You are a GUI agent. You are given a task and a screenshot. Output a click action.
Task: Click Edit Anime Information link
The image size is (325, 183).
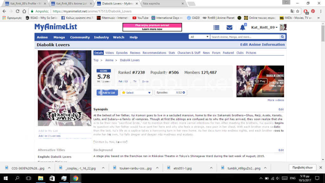[x=262, y=44]
